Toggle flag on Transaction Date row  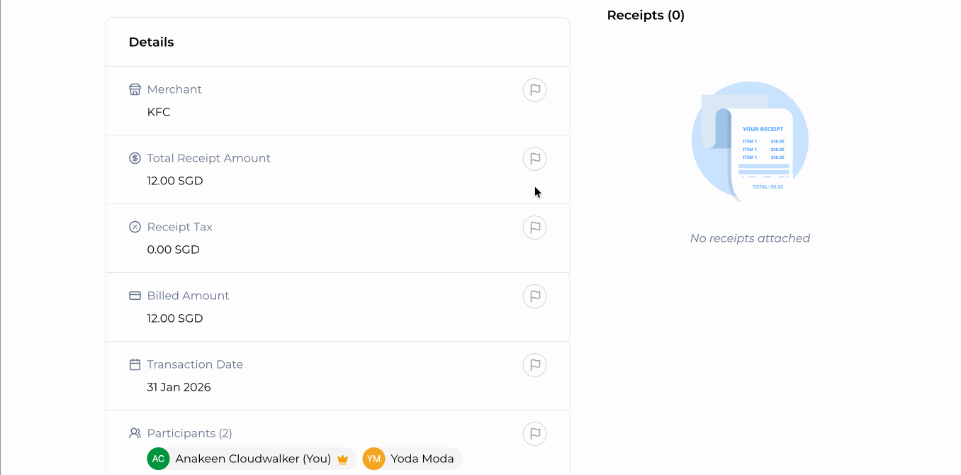(x=534, y=365)
